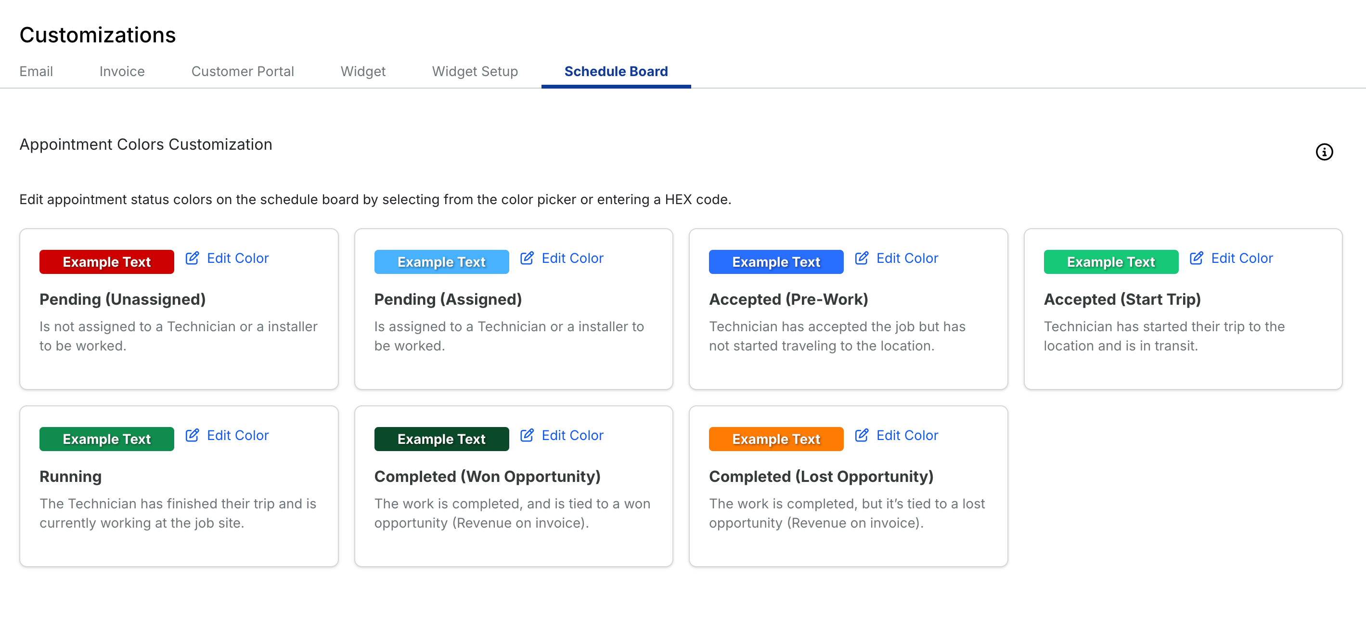The image size is (1366, 622).
Task: Open the Widget Setup tab
Action: (x=475, y=72)
